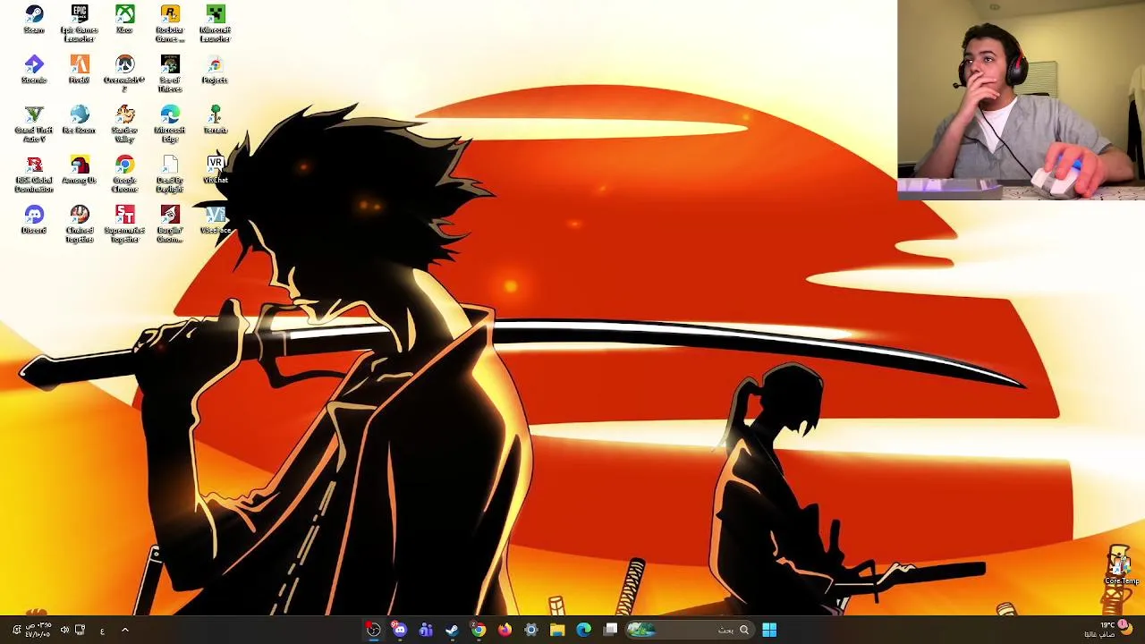Select the Microsoft Edge desktop shortcut
Viewport: 1145px width, 644px height.
170,123
